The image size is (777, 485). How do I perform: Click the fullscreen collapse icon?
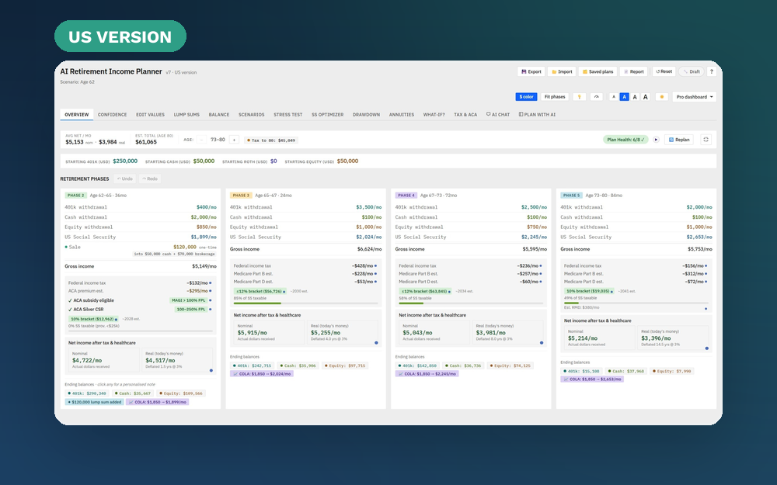tap(706, 140)
